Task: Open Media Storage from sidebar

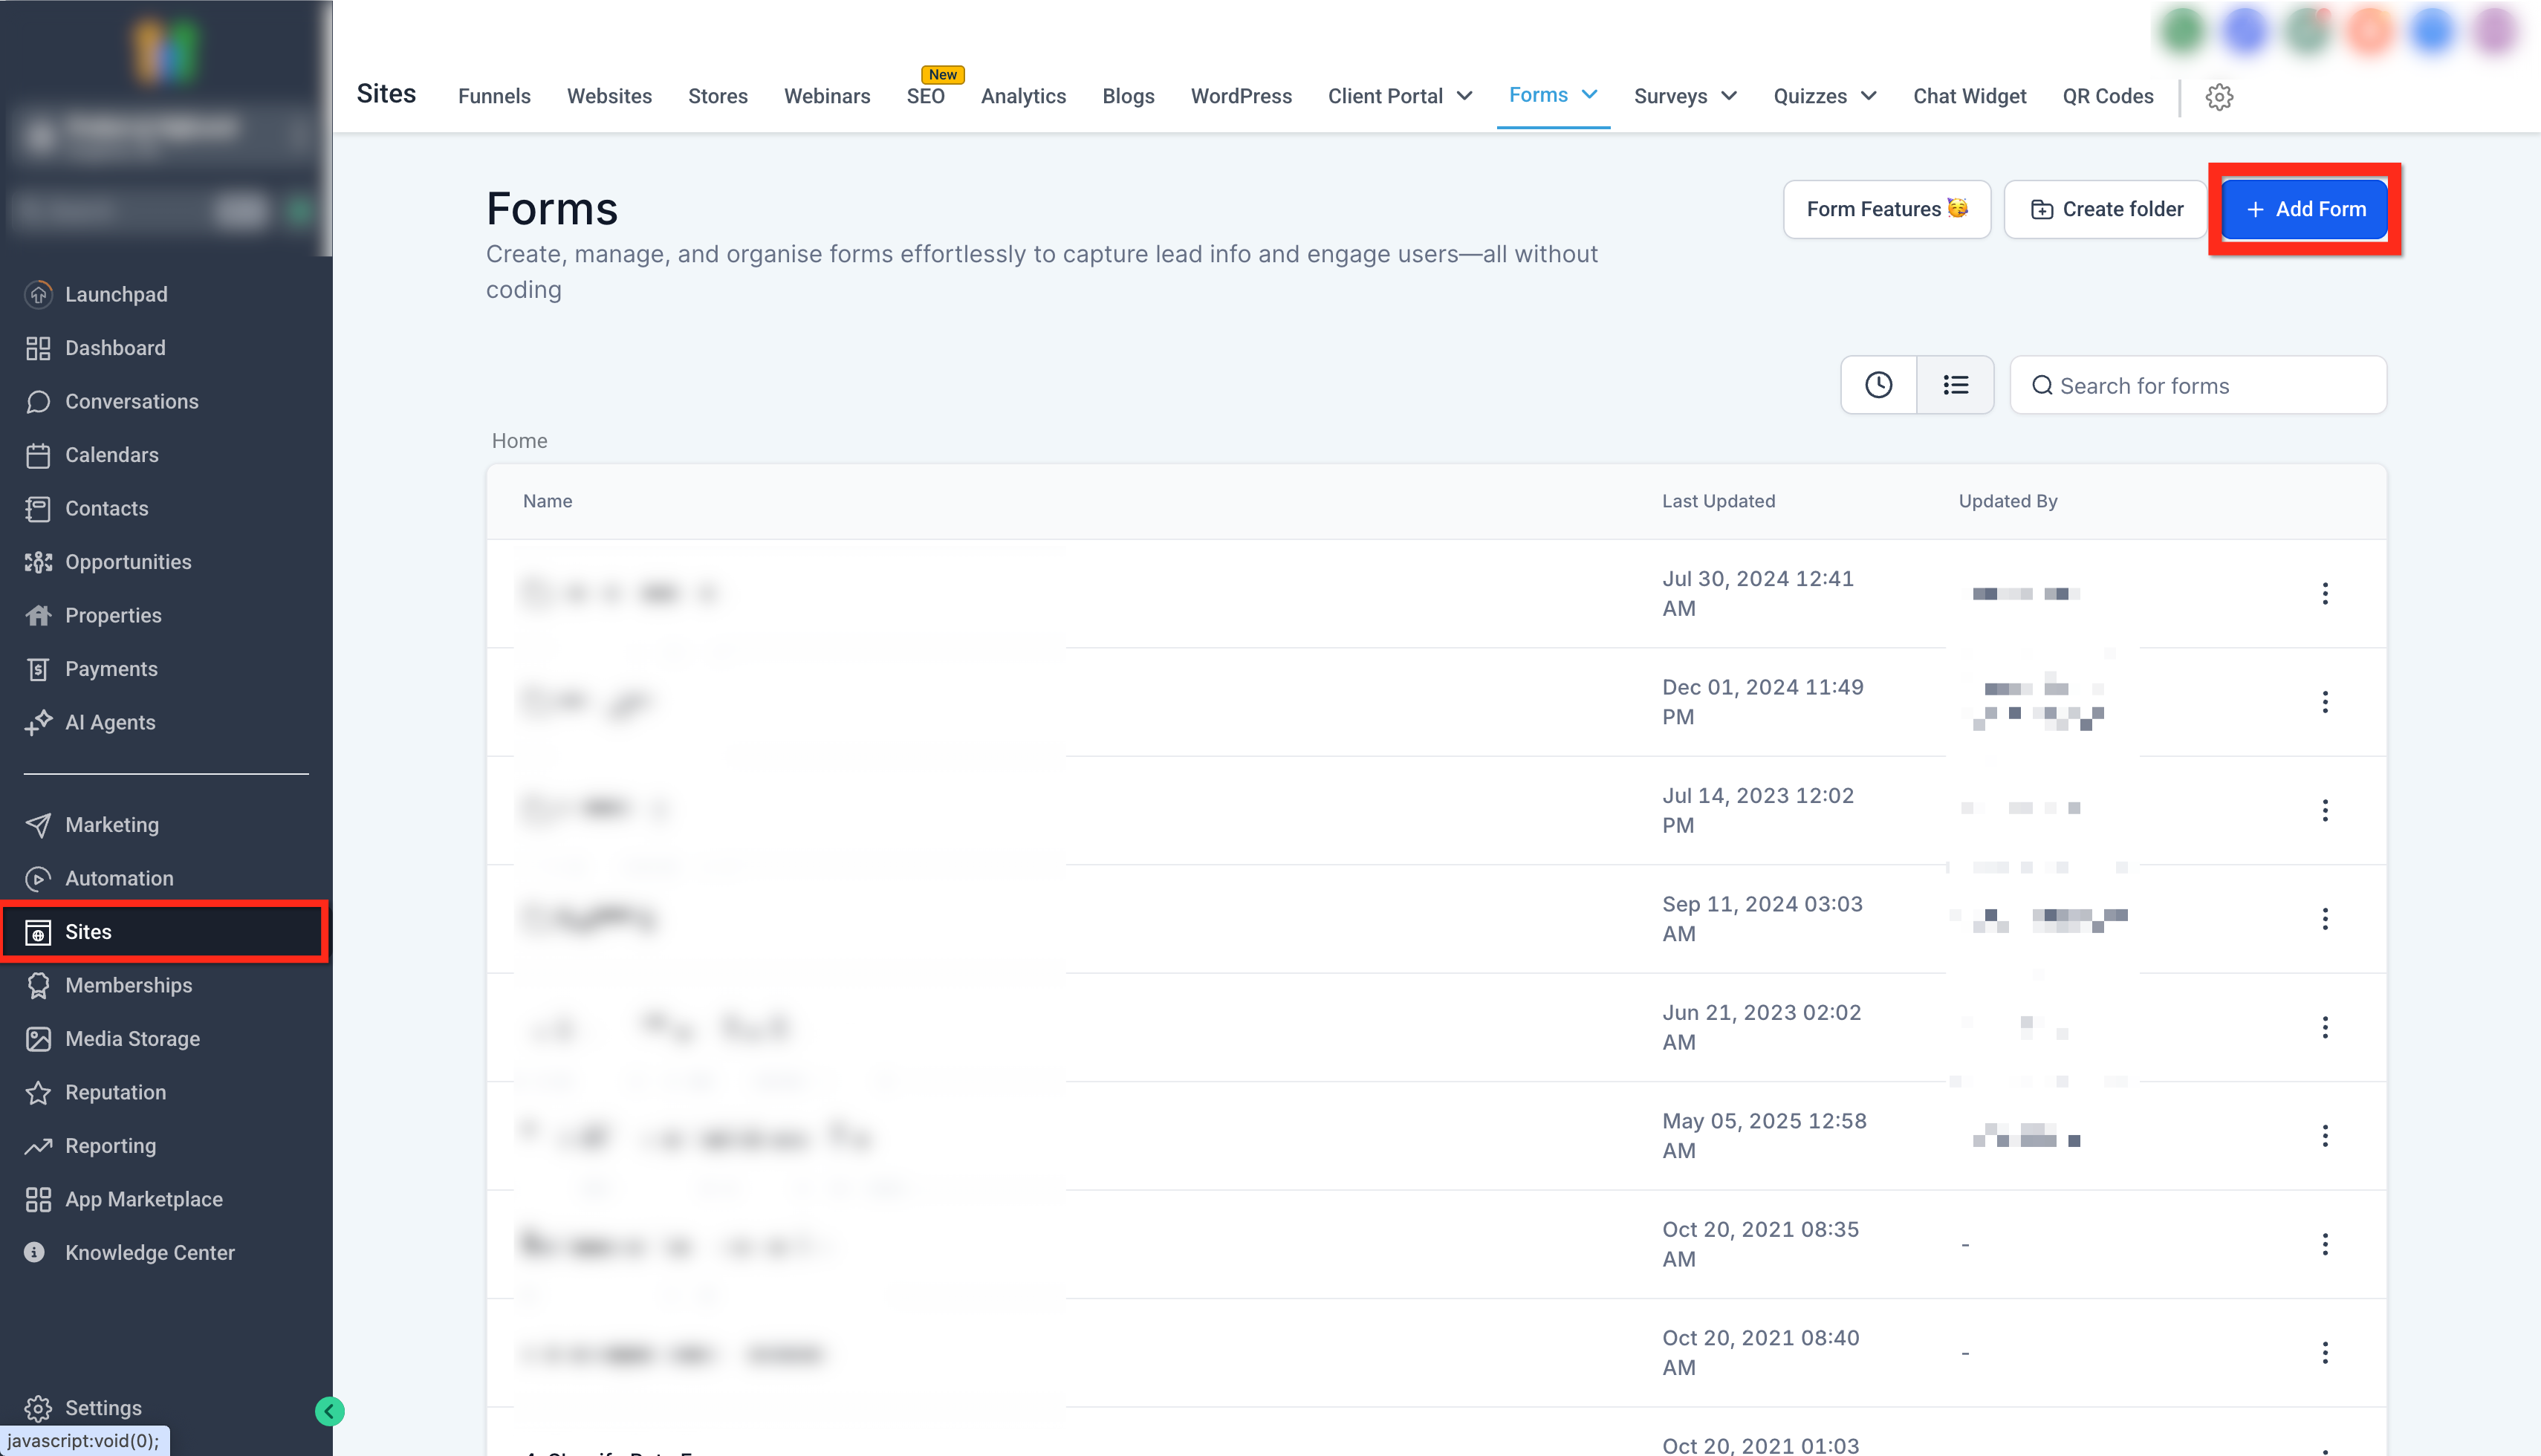Action: 132,1039
